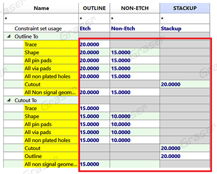The image size is (217, 174).
Task: Select Outline To Trace etch value
Action: [94, 44]
